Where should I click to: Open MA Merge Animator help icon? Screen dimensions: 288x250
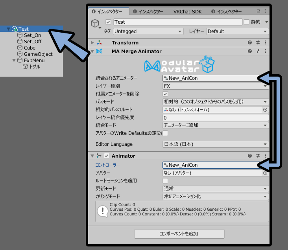click(249, 51)
